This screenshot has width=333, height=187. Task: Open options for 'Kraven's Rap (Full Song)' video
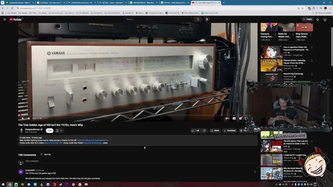click(x=312, y=74)
